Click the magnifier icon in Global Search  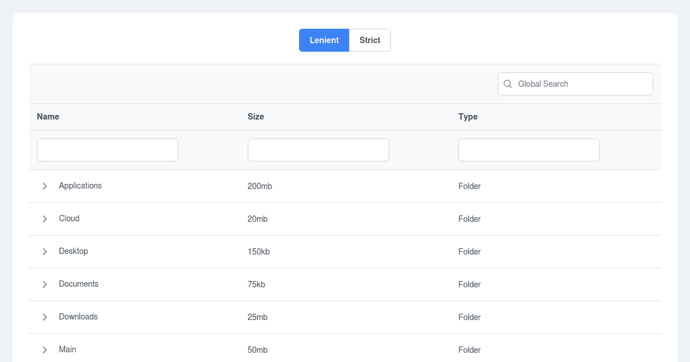(508, 84)
